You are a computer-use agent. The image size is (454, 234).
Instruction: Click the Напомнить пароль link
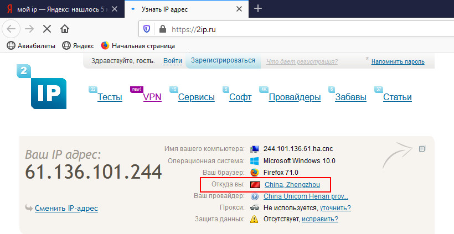398,61
